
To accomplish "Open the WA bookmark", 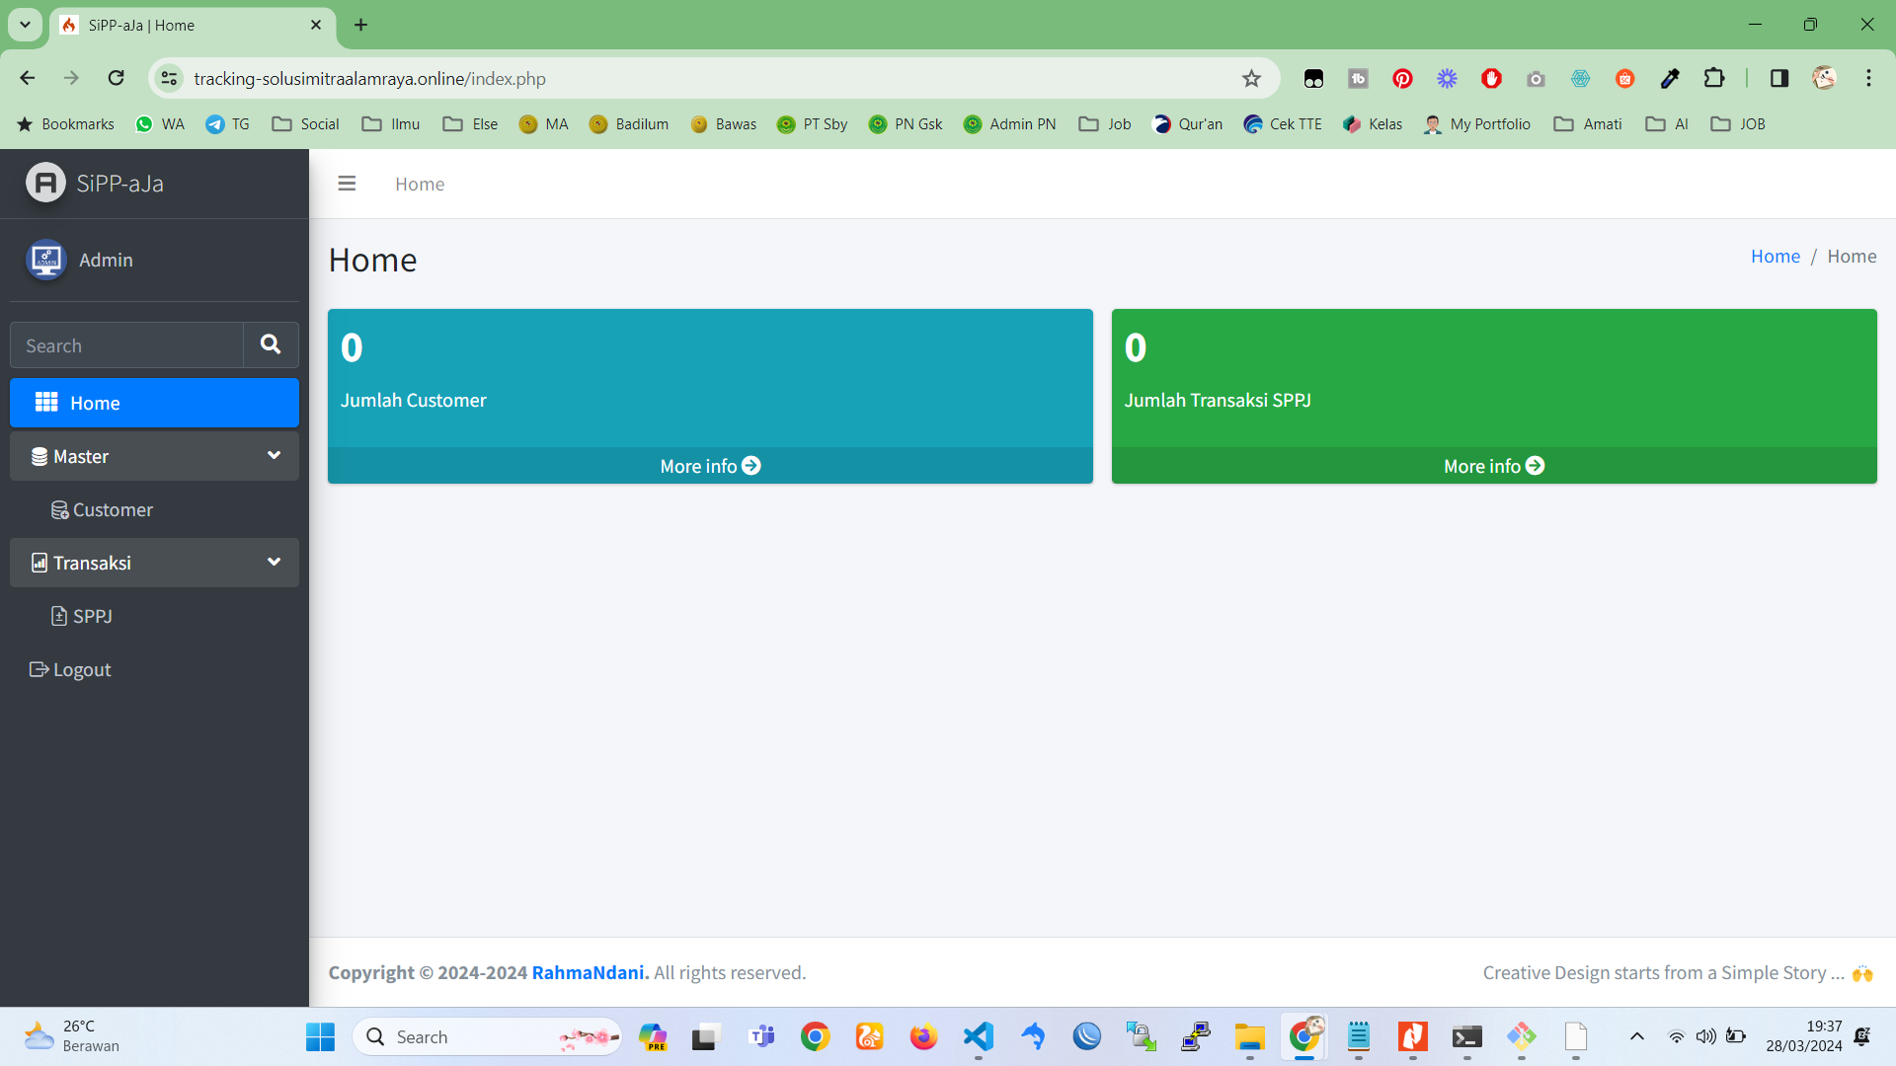I will point(160,123).
